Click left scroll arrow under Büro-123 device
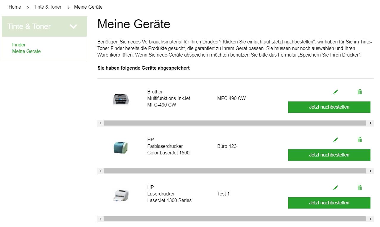The height and width of the screenshot is (227, 380). click(x=100, y=171)
